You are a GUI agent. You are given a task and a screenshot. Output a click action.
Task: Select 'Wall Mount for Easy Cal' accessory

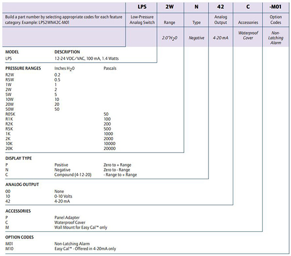coord(81,227)
